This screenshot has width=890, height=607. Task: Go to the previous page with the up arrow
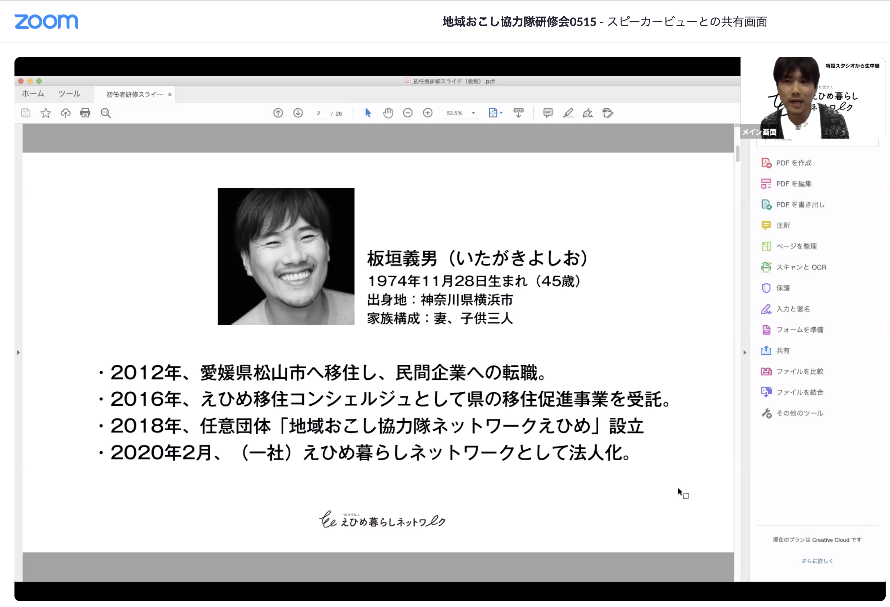pyautogui.click(x=278, y=113)
